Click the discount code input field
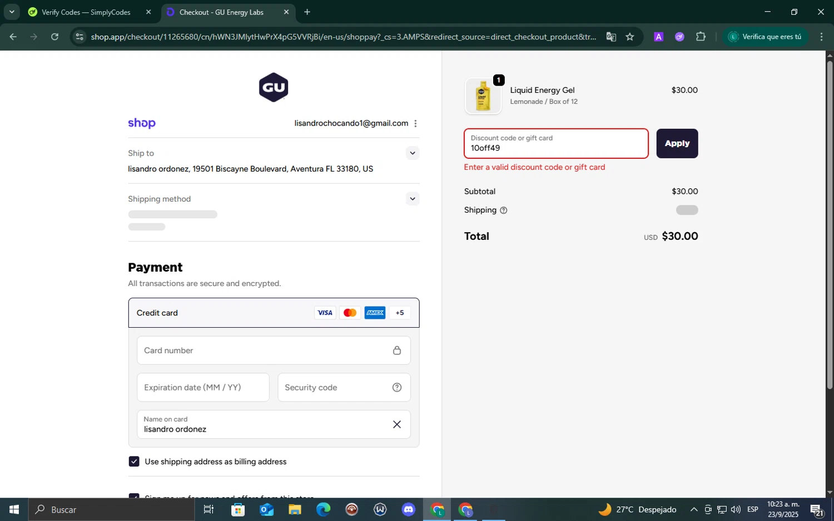Viewport: 834px width, 521px height. [556, 143]
